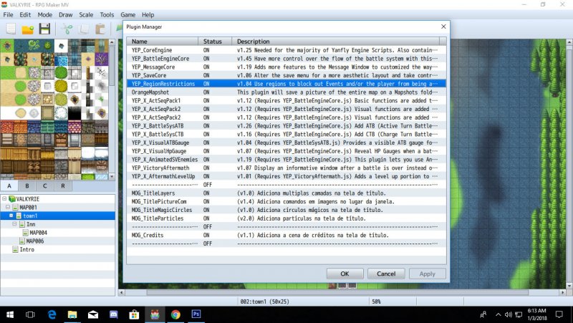Select the MAP004 map in tree
573x323 pixels.
[38, 232]
